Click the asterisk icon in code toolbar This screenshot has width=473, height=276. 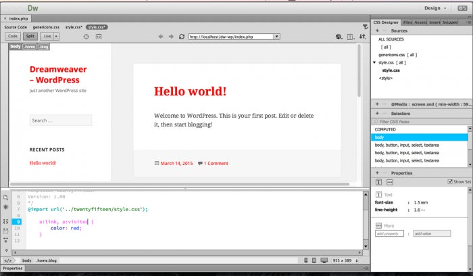pos(5,207)
